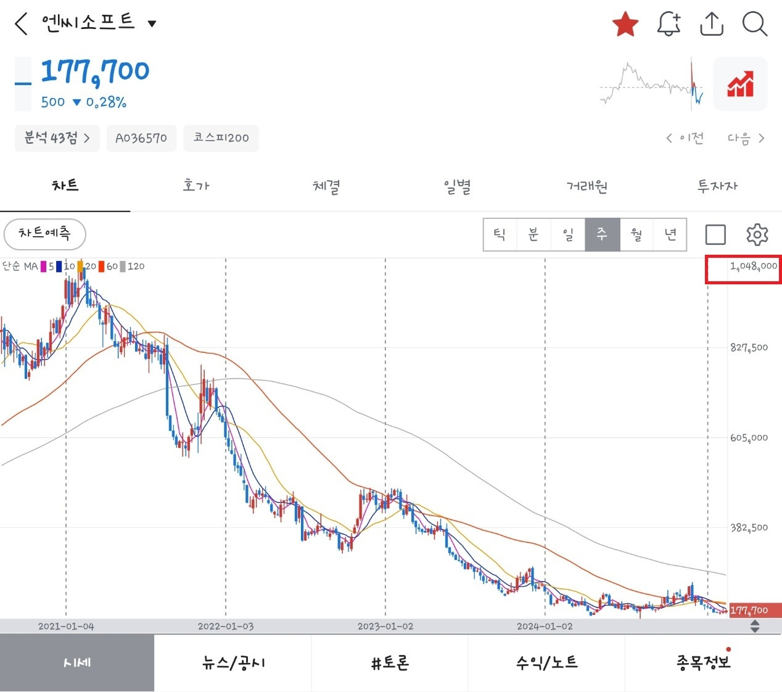Select the 틱 chart period
This screenshot has width=782, height=692.
pyautogui.click(x=500, y=234)
